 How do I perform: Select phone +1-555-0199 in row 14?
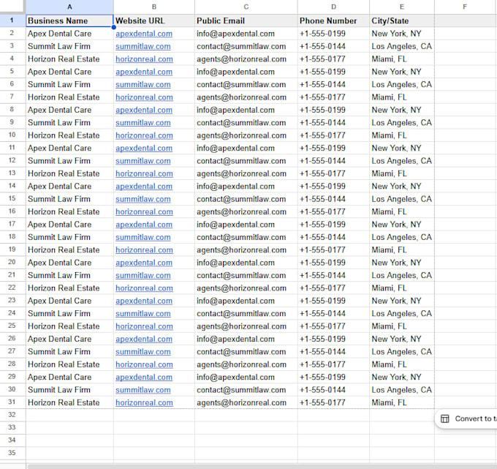[333, 187]
